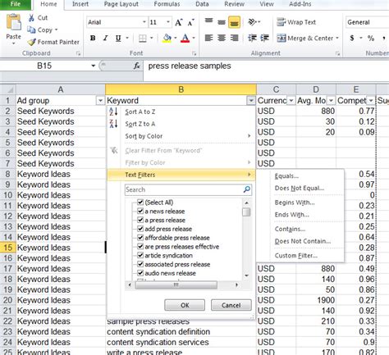
Task: Center text horizontally
Action: coord(222,38)
